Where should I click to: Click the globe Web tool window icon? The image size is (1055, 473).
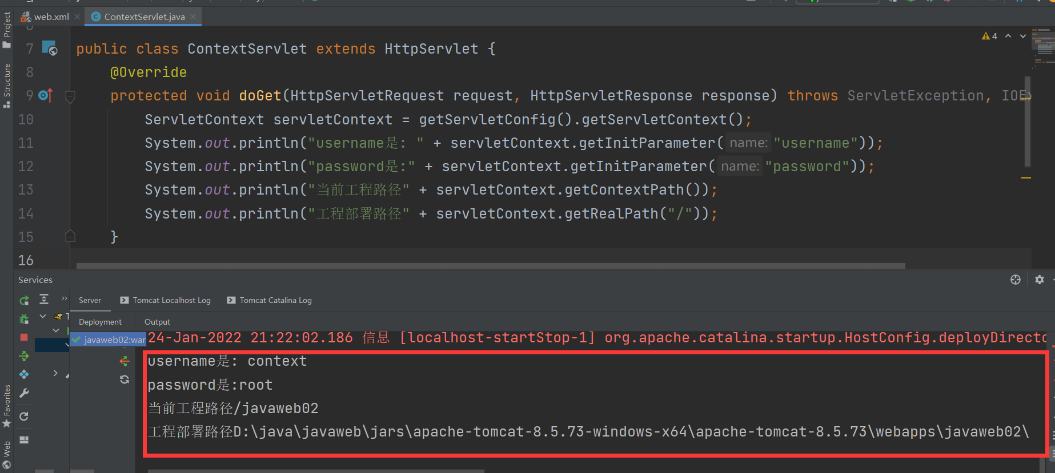pos(7,465)
